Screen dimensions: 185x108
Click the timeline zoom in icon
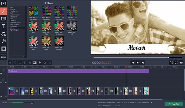[x=32, y=103]
